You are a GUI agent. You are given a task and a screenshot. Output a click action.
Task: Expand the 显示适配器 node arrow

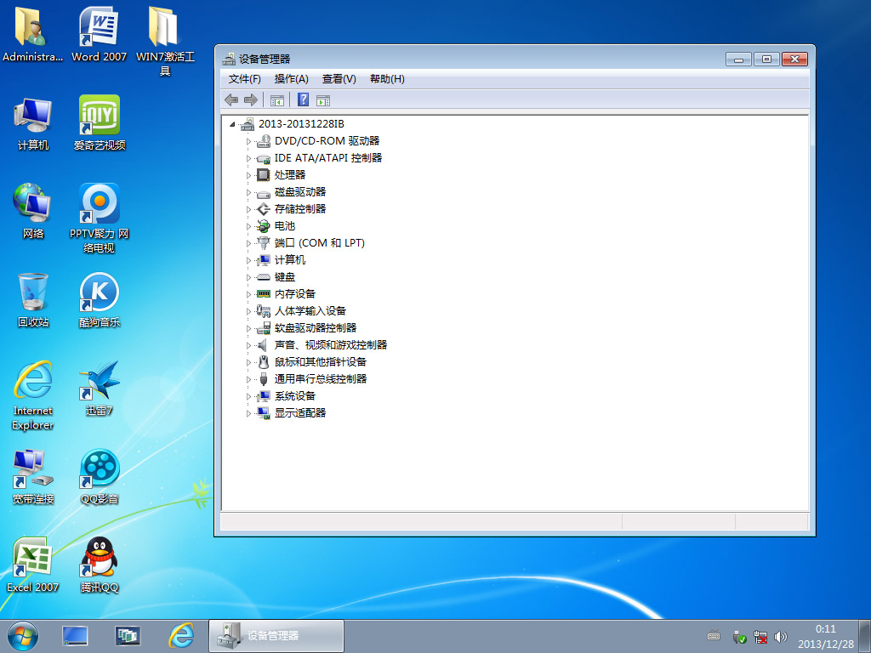(248, 414)
